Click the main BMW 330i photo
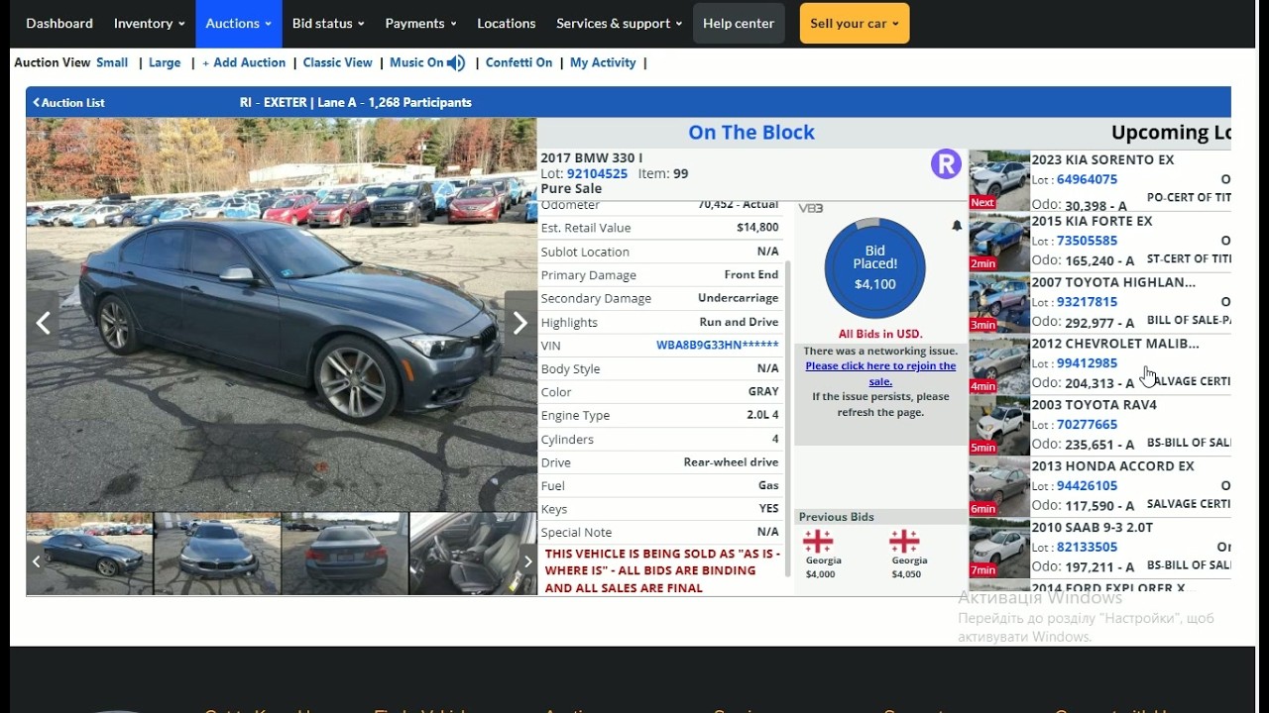Screen dimensions: 1269x713 click(282, 315)
